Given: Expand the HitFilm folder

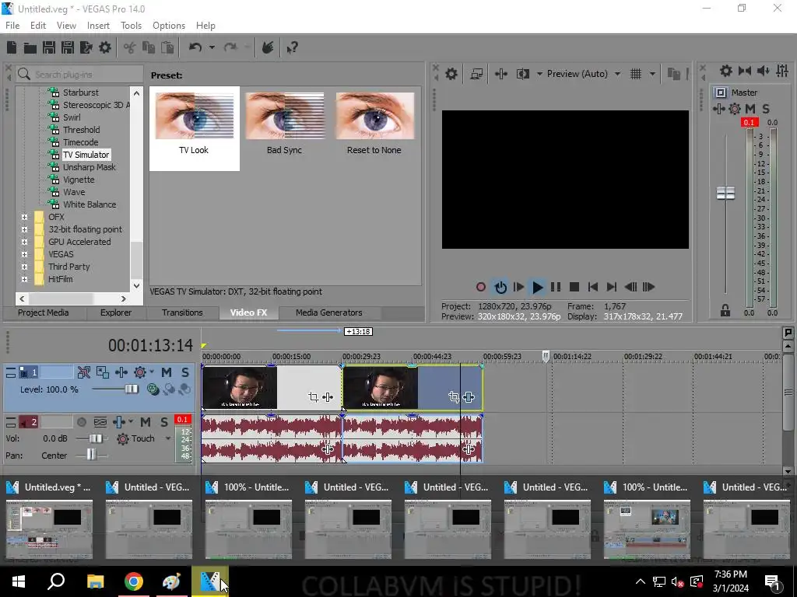Looking at the screenshot, I should 24,279.
